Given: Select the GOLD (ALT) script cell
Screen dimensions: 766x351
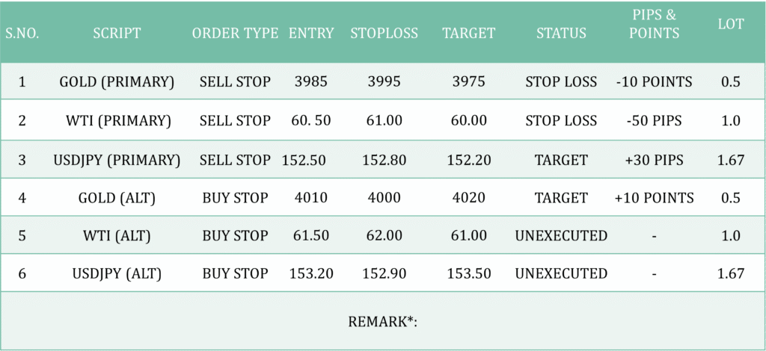Looking at the screenshot, I should pyautogui.click(x=117, y=198).
